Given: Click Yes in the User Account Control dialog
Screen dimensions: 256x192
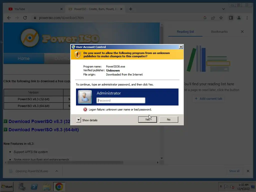Looking at the screenshot, I should [147, 119].
